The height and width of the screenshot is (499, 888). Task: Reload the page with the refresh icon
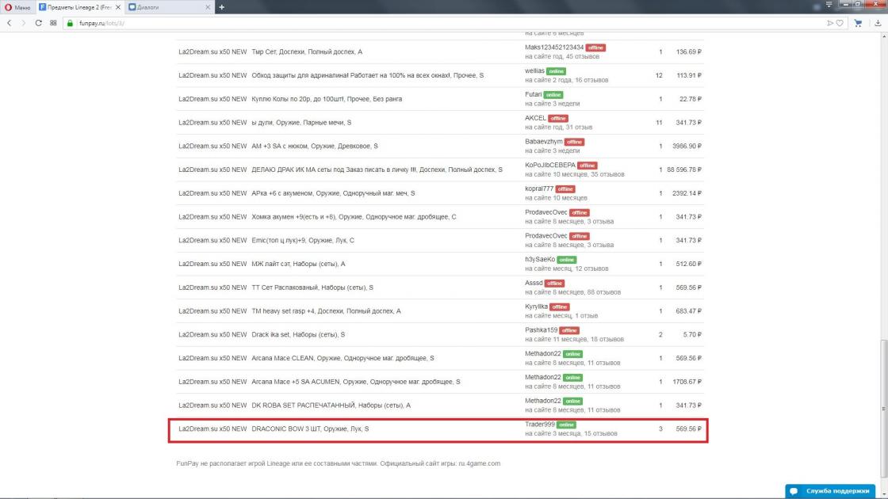click(x=38, y=23)
